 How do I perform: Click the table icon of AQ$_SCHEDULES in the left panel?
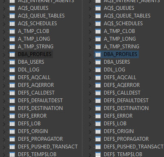coord(12,24)
